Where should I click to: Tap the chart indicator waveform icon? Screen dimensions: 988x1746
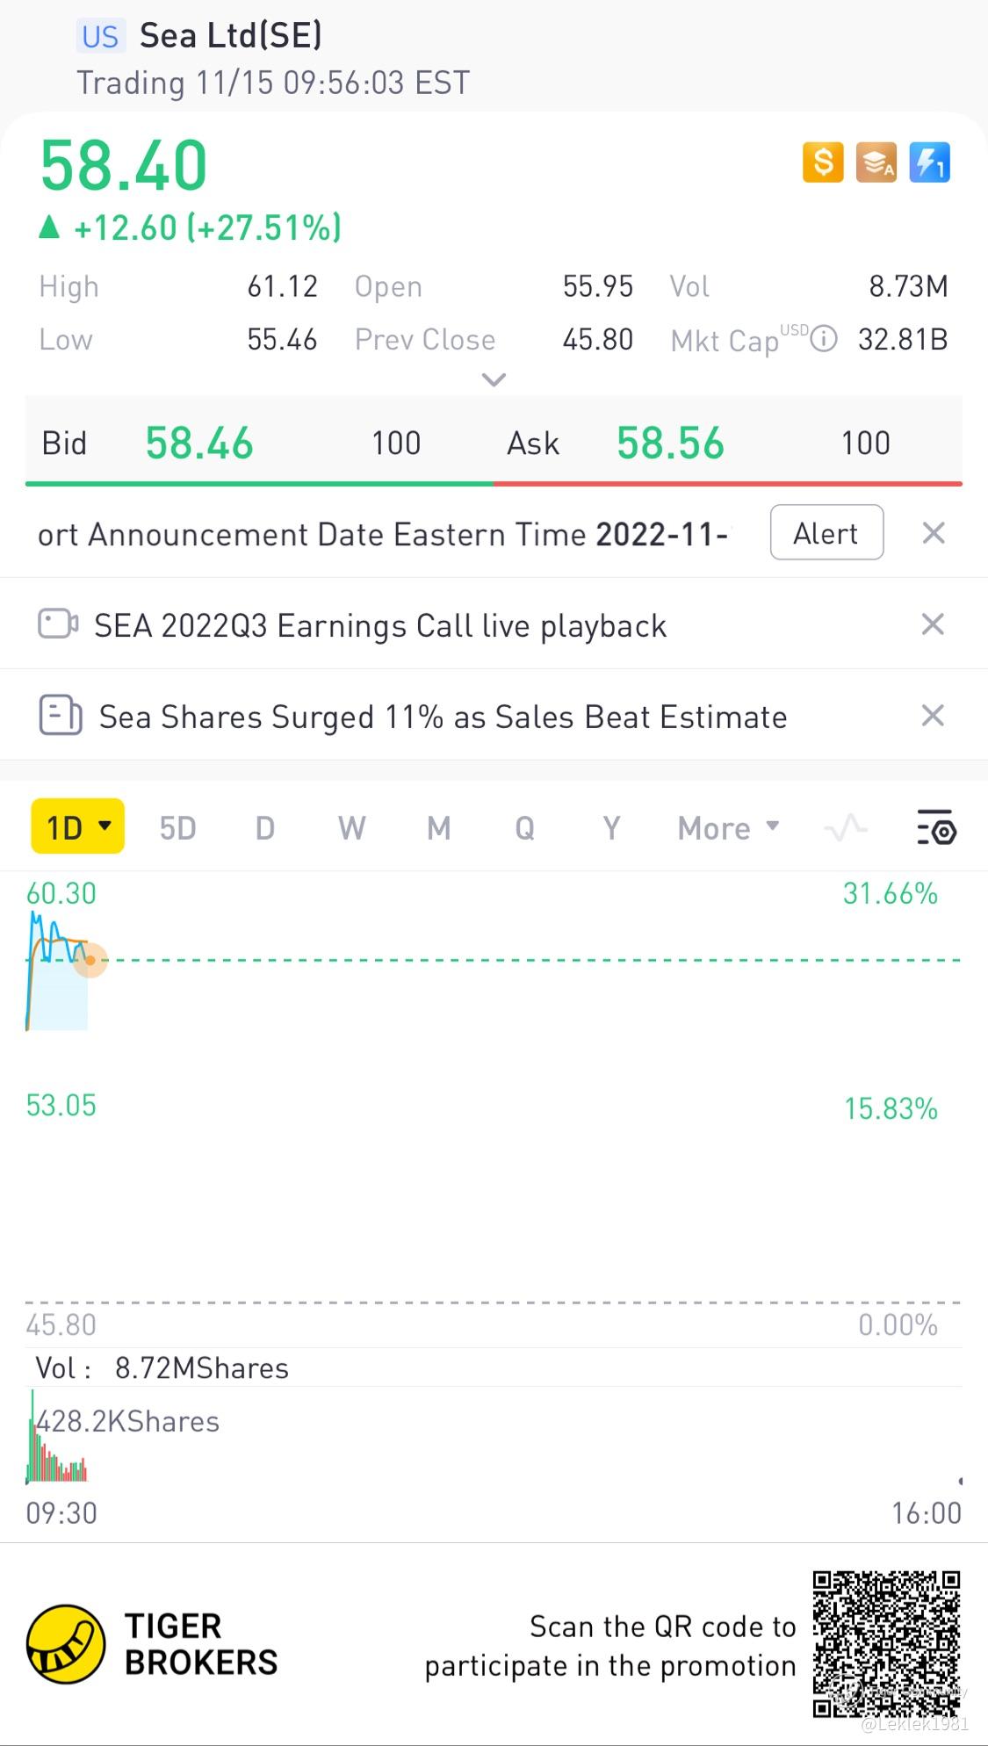(846, 827)
